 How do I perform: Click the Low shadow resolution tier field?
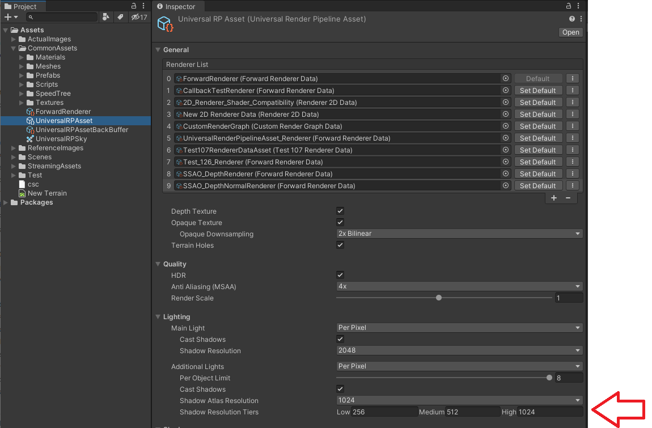pos(384,412)
